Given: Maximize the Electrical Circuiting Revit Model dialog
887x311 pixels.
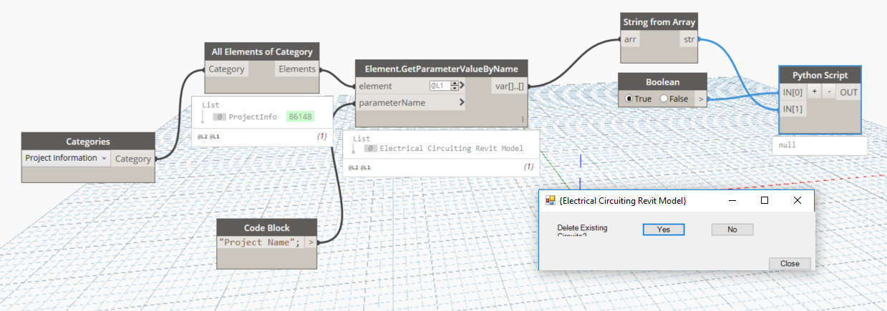Looking at the screenshot, I should 765,201.
